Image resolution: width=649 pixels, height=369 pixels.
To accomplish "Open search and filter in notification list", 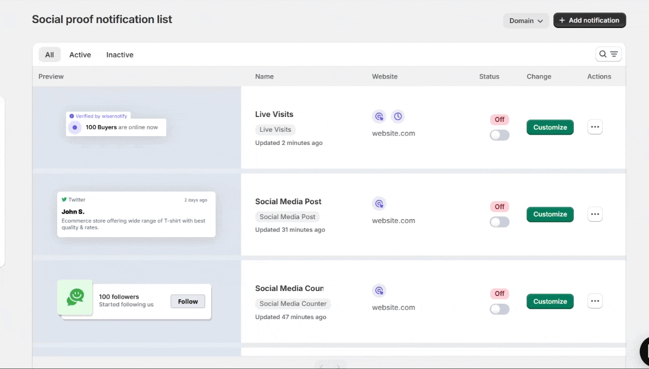I will click(608, 54).
